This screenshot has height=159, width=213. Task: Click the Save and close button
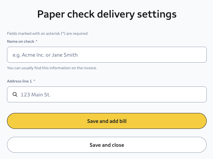pyautogui.click(x=106, y=145)
